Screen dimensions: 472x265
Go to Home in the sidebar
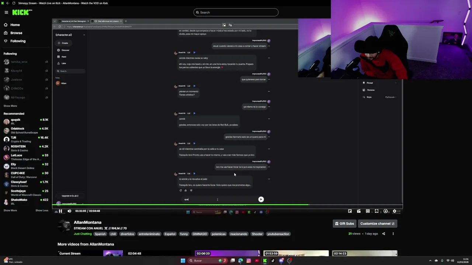pyautogui.click(x=15, y=25)
